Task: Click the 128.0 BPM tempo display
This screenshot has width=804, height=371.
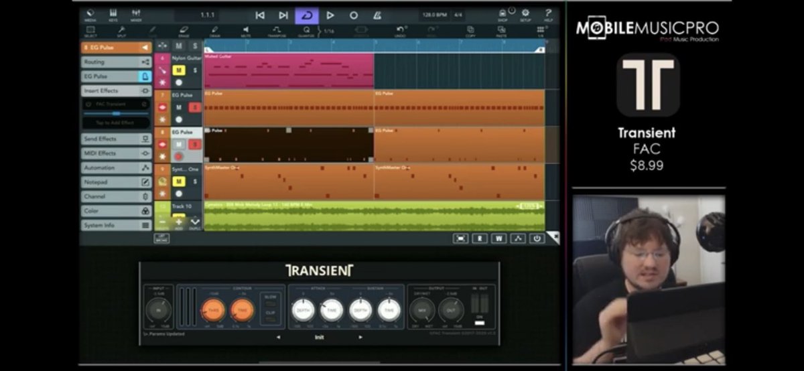Action: point(434,15)
